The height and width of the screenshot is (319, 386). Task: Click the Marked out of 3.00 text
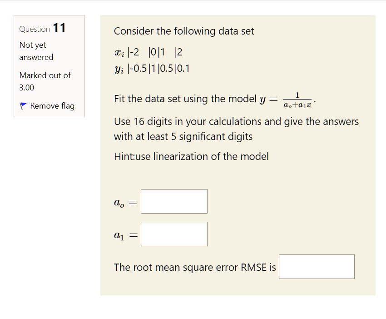pyautogui.click(x=45, y=81)
